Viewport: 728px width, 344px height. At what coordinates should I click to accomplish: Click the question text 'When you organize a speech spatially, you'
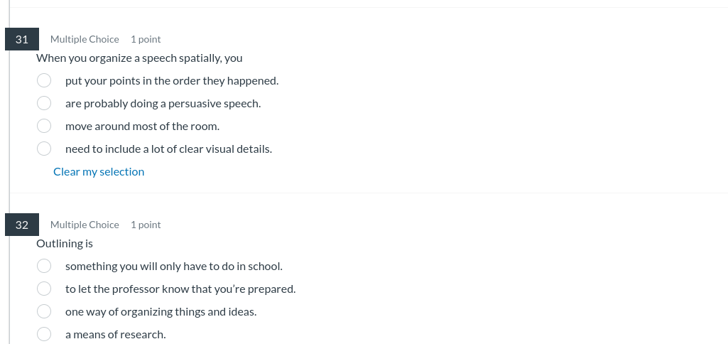click(x=139, y=58)
